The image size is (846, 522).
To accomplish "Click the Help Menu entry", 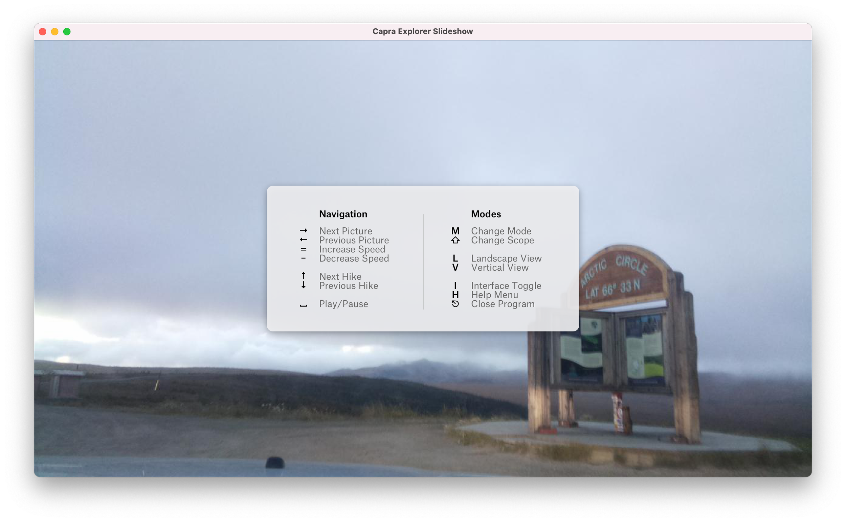I will coord(494,295).
